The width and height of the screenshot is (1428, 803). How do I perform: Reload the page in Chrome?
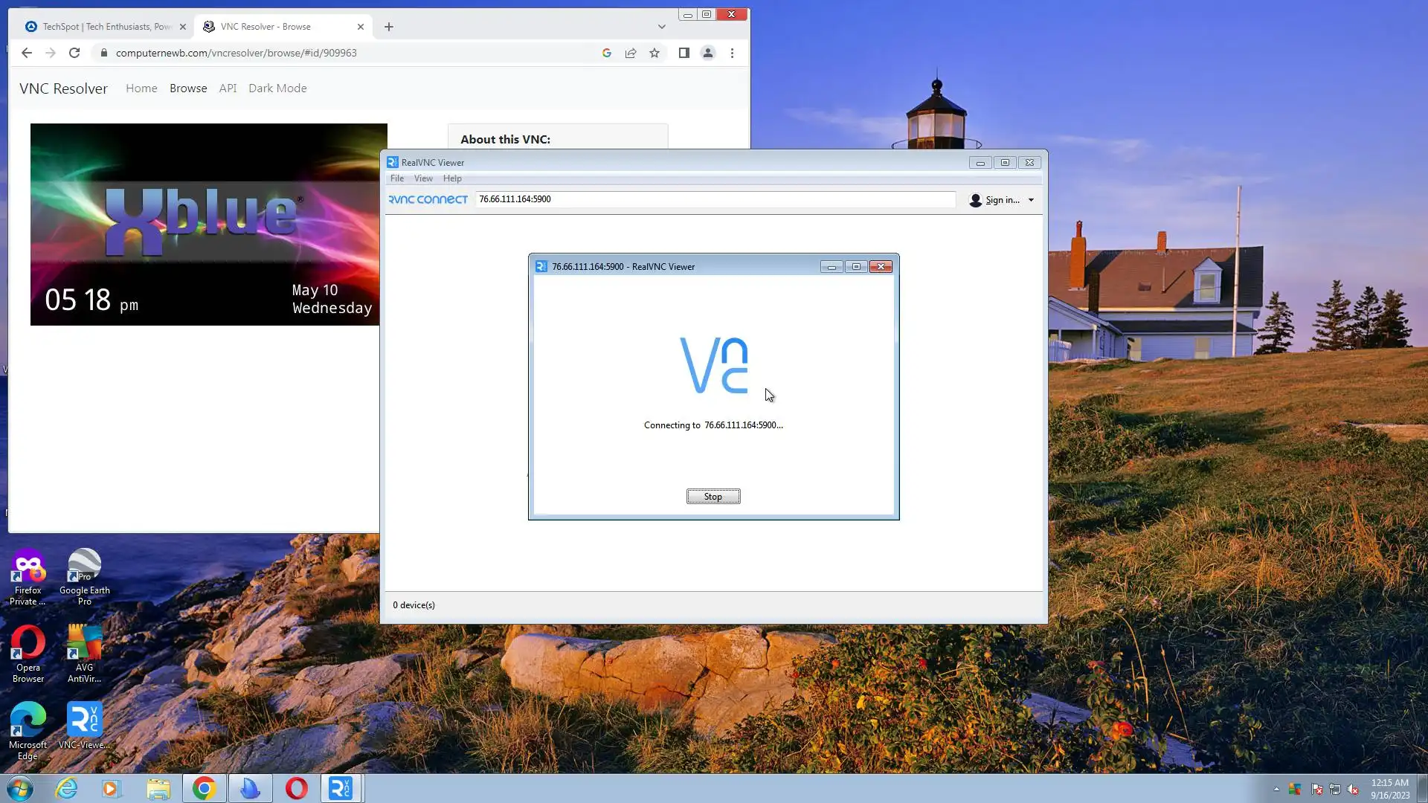(x=74, y=53)
